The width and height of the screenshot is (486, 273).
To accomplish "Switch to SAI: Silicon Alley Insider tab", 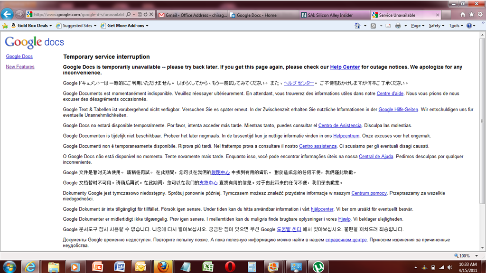I will tap(335, 15).
